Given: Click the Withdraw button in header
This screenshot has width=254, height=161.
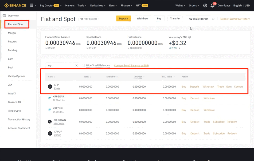Looking at the screenshot, I should tap(143, 18).
